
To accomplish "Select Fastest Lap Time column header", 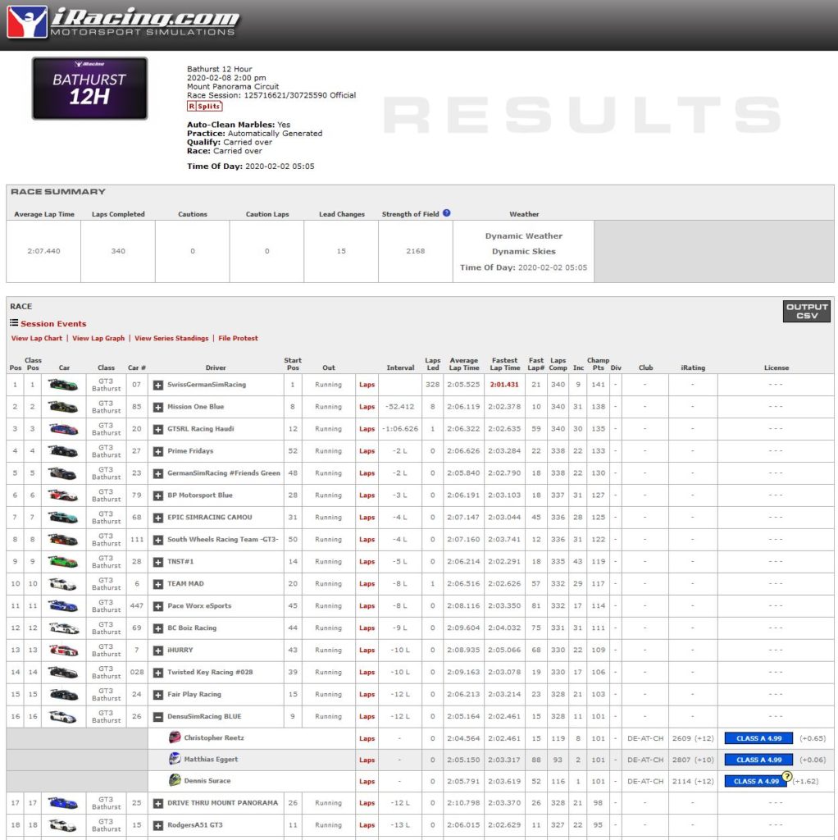I will click(x=504, y=363).
